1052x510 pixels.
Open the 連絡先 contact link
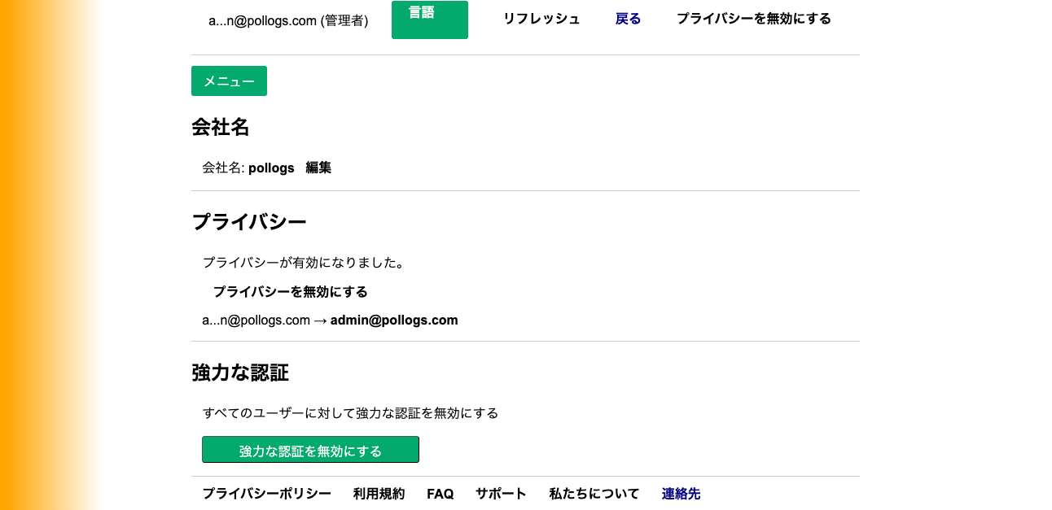click(681, 493)
